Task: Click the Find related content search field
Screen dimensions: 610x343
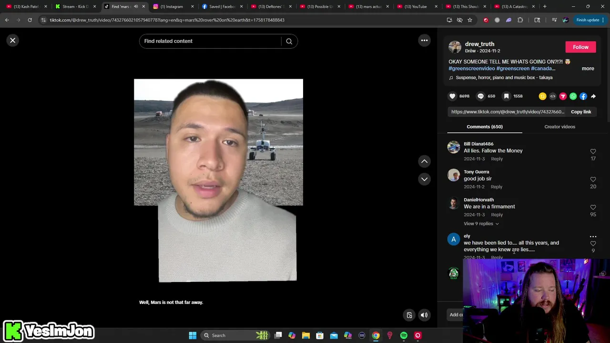Action: click(210, 41)
